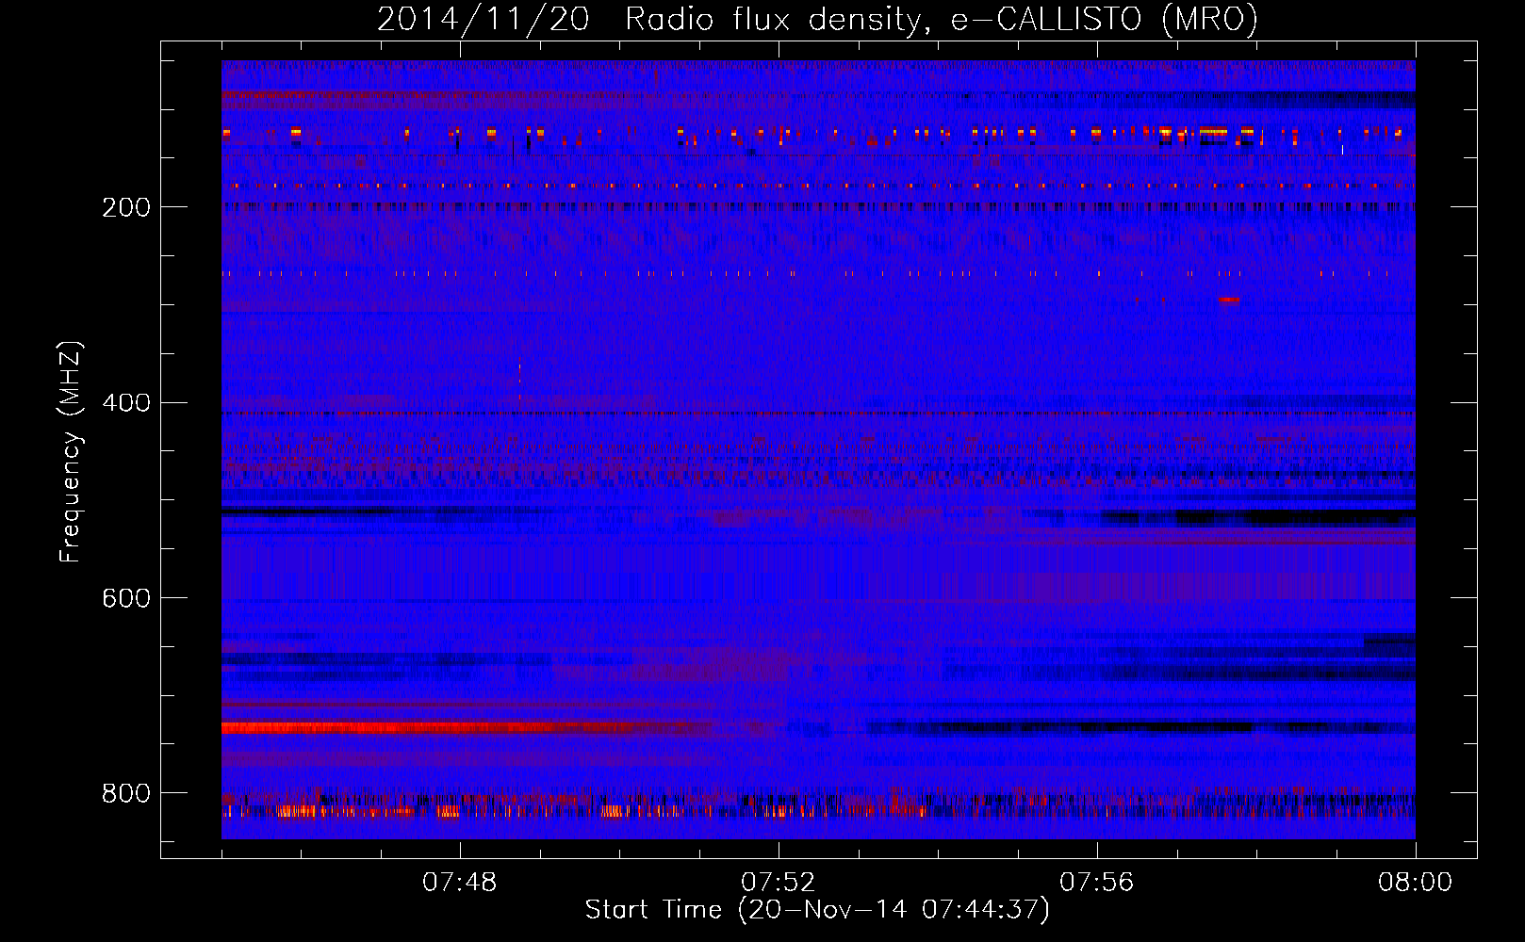The width and height of the screenshot is (1525, 942).
Task: Click the '07:52' time tick label
Action: point(779,883)
